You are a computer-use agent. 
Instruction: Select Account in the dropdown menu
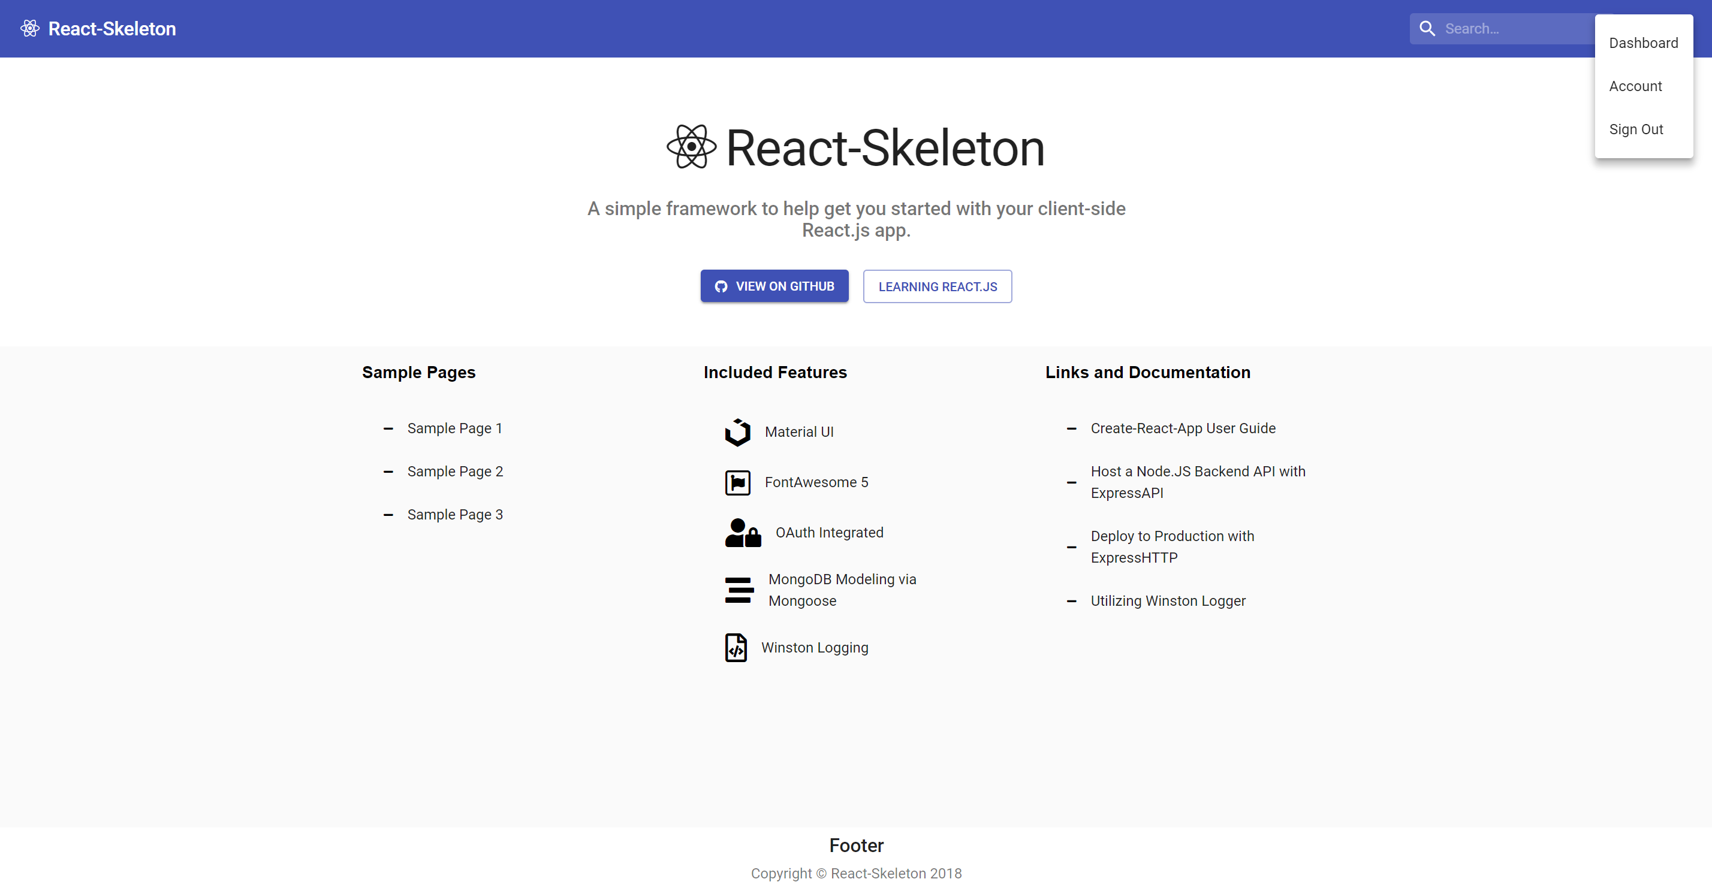click(x=1644, y=86)
